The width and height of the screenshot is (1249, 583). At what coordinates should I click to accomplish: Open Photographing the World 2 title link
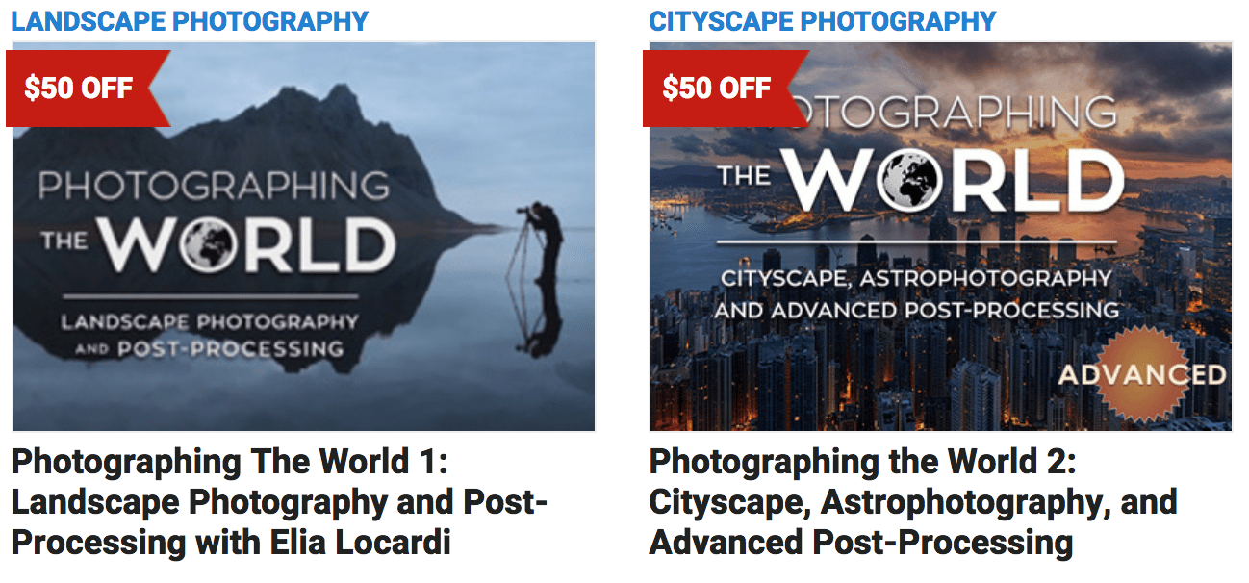point(913,502)
